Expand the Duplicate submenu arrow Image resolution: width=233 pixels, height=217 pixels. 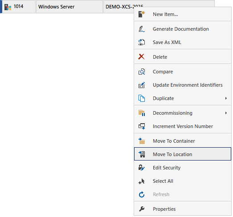tap(226, 98)
